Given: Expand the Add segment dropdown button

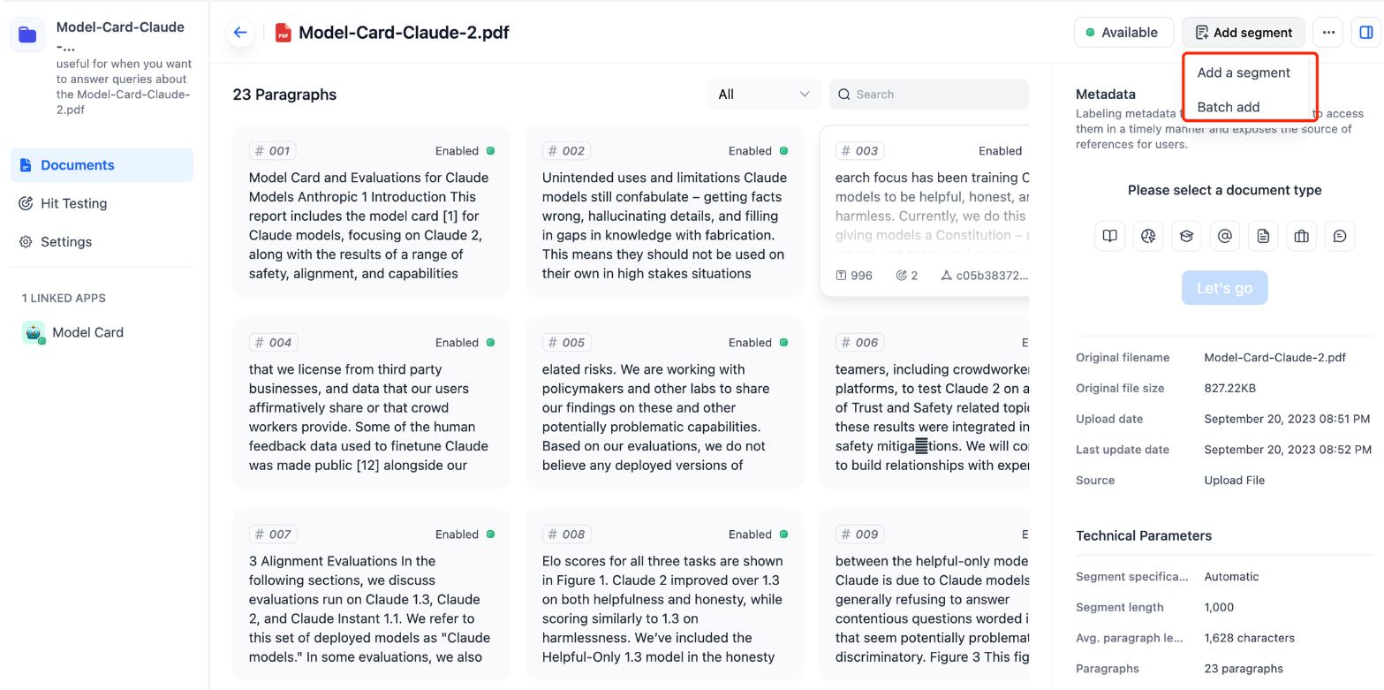Looking at the screenshot, I should click(1243, 33).
